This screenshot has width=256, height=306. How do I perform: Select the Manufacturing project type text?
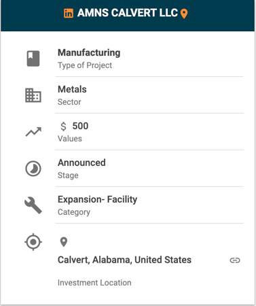89,52
